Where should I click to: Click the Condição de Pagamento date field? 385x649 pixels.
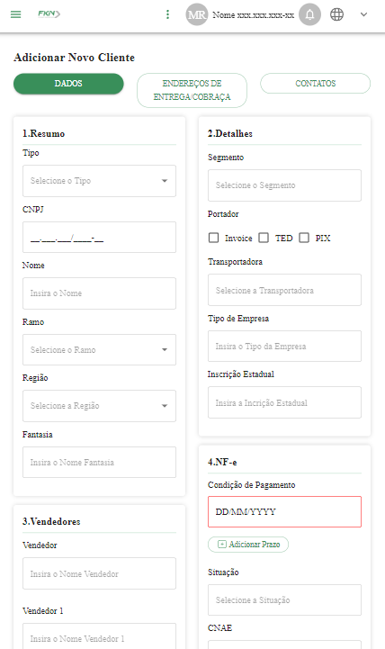[284, 511]
